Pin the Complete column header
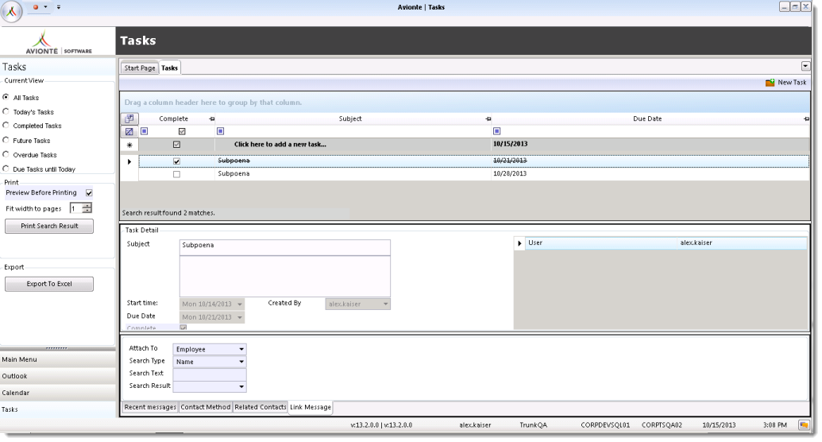 [212, 119]
